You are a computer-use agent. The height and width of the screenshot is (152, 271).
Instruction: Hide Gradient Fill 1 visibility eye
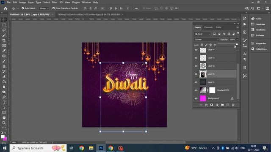click(196, 90)
